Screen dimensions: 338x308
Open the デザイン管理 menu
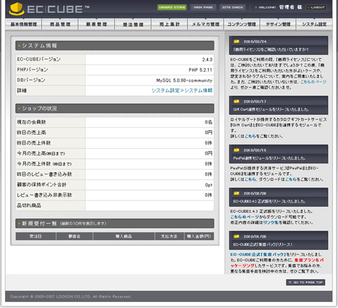click(278, 24)
